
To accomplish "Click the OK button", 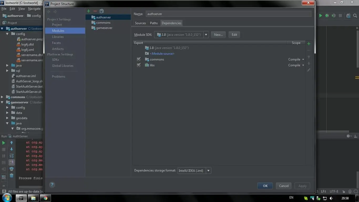I will (265, 186).
